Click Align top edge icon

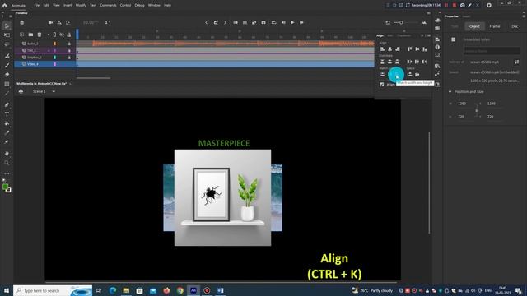[x=410, y=49]
